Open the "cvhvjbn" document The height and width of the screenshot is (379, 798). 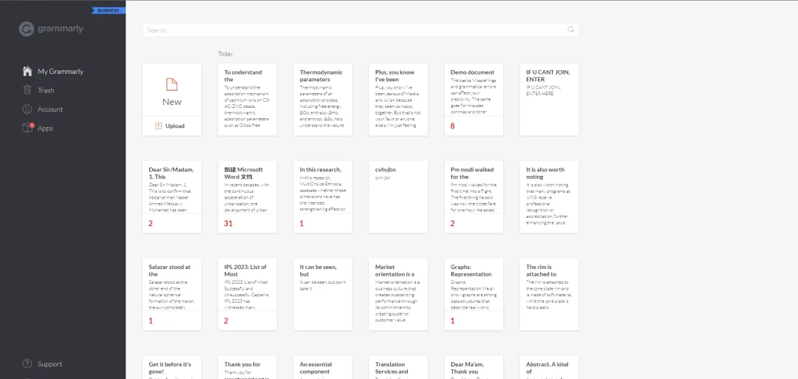tap(398, 197)
